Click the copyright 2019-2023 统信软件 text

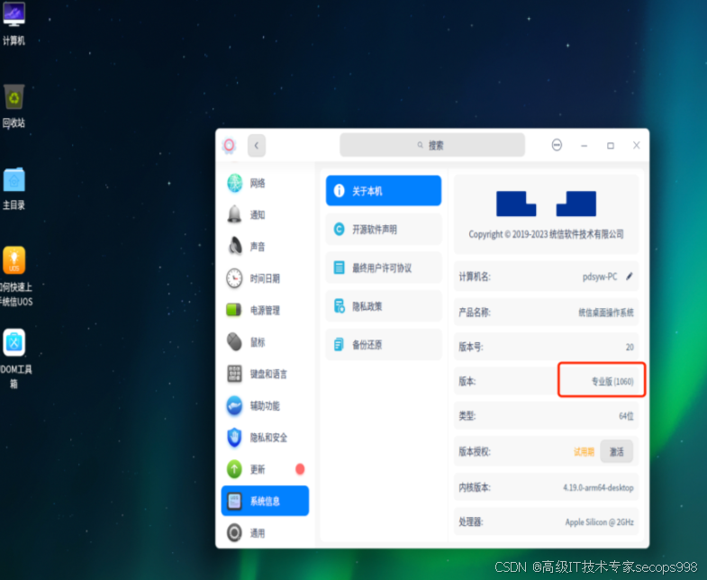click(546, 234)
